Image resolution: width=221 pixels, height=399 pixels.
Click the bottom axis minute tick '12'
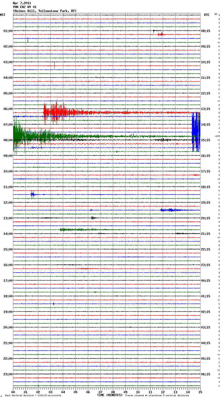point(163,392)
